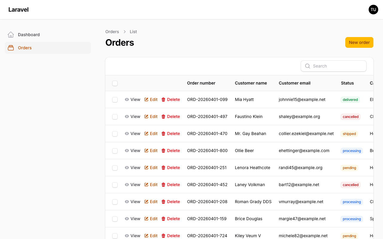Image resolution: width=383 pixels, height=239 pixels.
Task: Open the Orders breadcrumb link
Action: (112, 32)
